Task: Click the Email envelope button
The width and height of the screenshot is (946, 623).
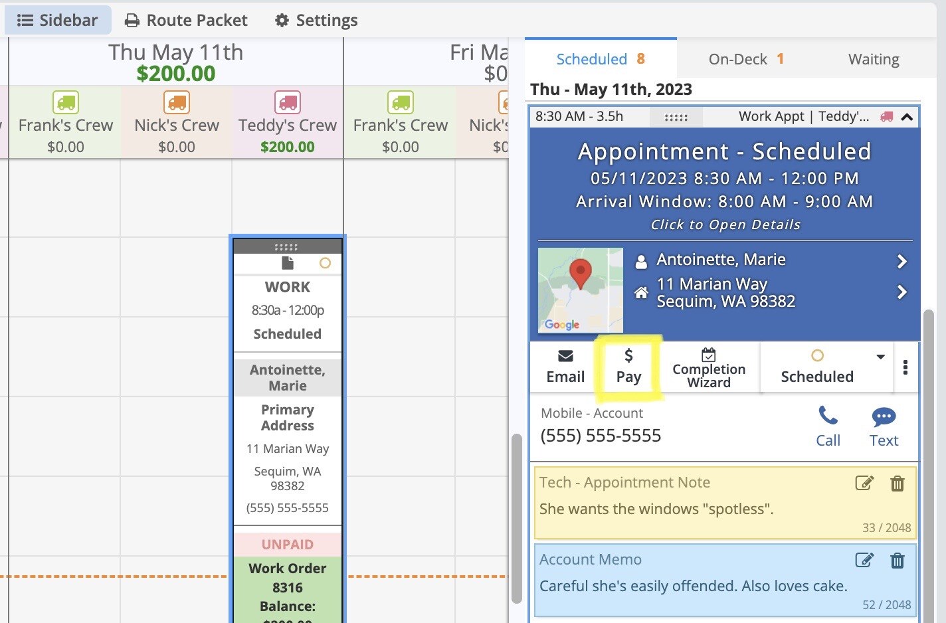Action: point(565,366)
